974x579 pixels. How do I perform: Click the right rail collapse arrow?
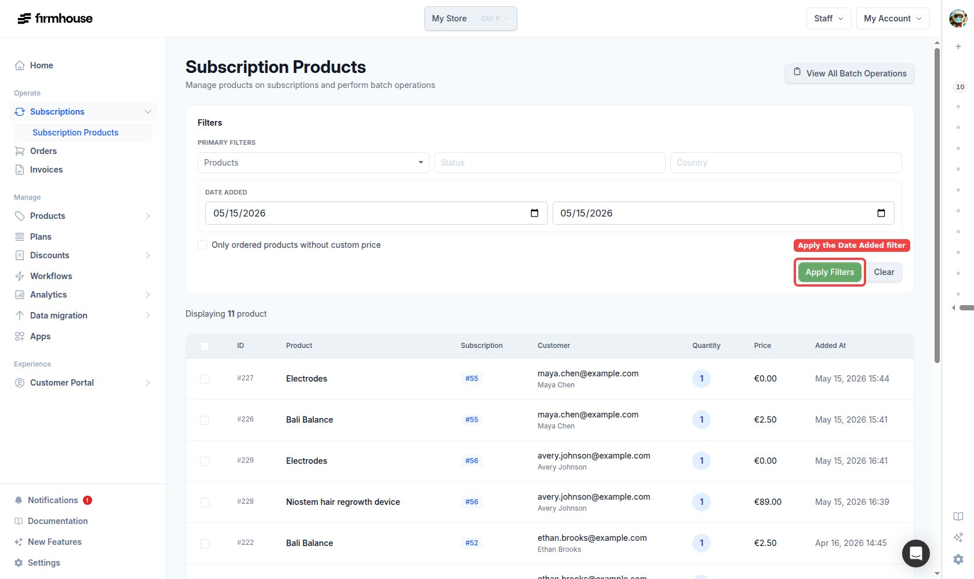[x=954, y=308]
